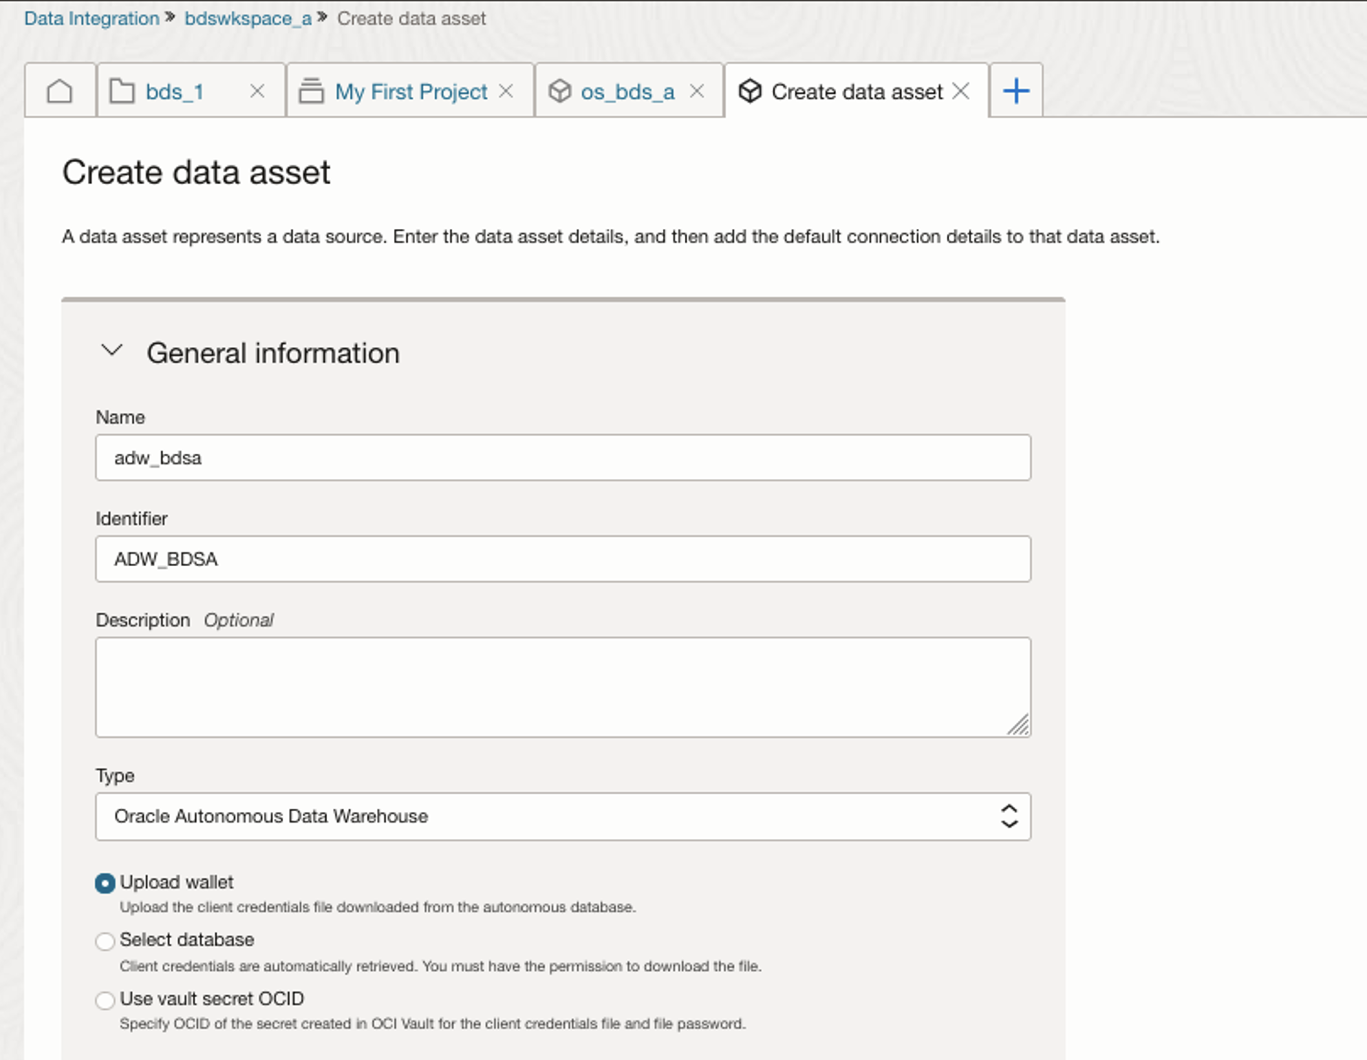Open a new tab with plus icon
This screenshot has height=1060, width=1367.
tap(1016, 91)
